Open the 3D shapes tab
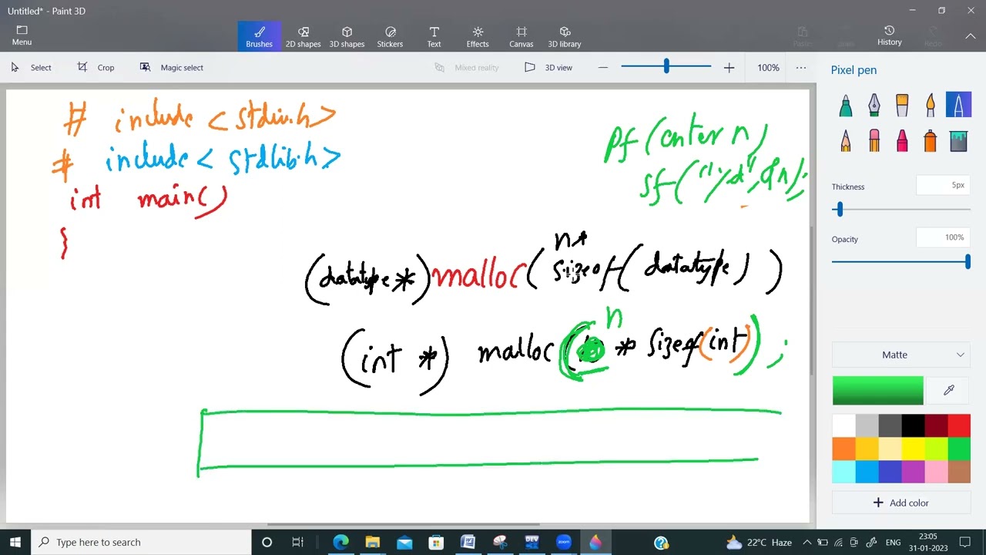The height and width of the screenshot is (555, 986). 347,36
